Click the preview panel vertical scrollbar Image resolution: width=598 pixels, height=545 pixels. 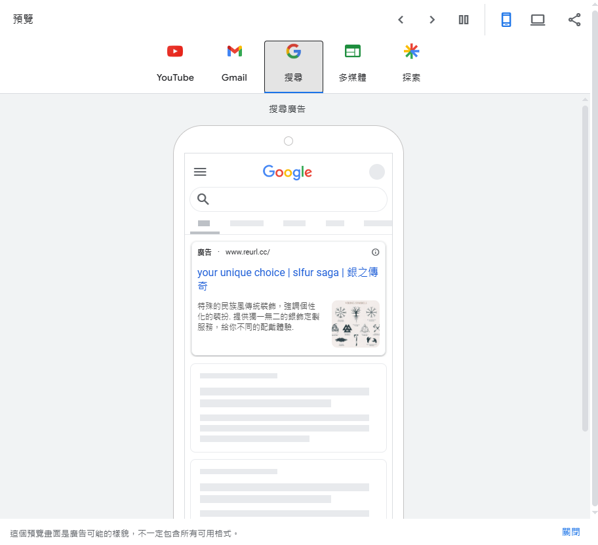coord(585,268)
